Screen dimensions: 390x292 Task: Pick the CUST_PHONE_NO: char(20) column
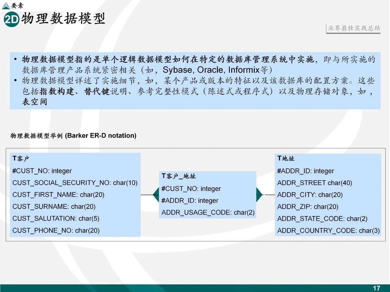click(56, 230)
